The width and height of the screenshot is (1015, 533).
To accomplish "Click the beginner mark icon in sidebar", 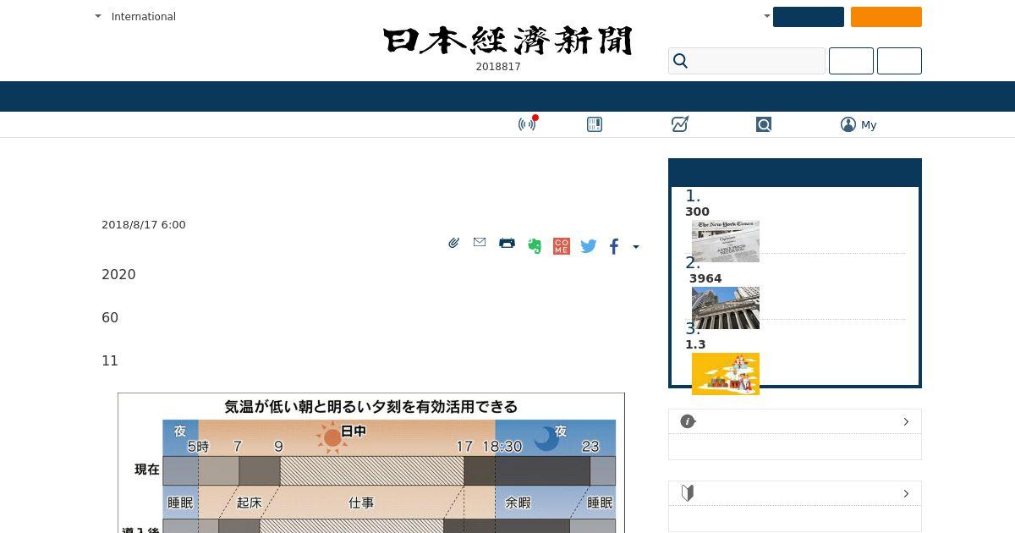I will tap(688, 493).
